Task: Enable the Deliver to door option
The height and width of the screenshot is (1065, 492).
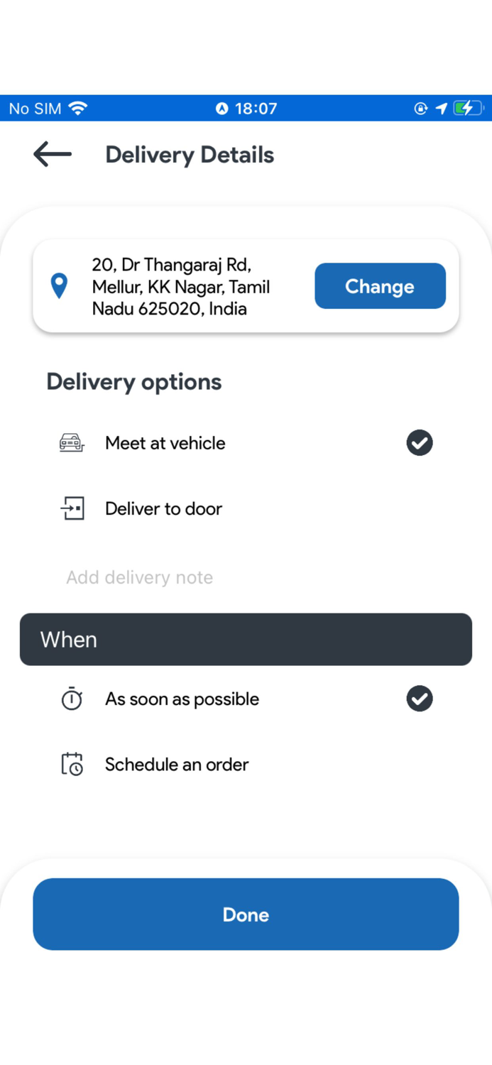Action: coord(163,508)
